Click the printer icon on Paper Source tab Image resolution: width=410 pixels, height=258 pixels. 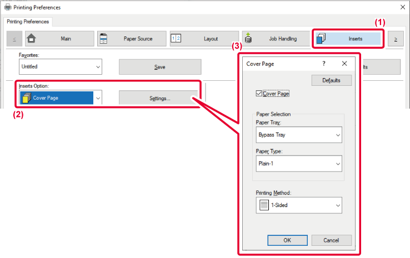104,39
